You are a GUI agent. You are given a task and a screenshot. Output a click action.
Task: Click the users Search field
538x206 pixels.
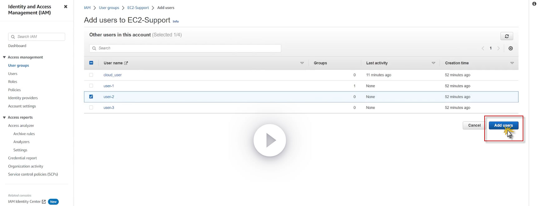click(x=185, y=48)
